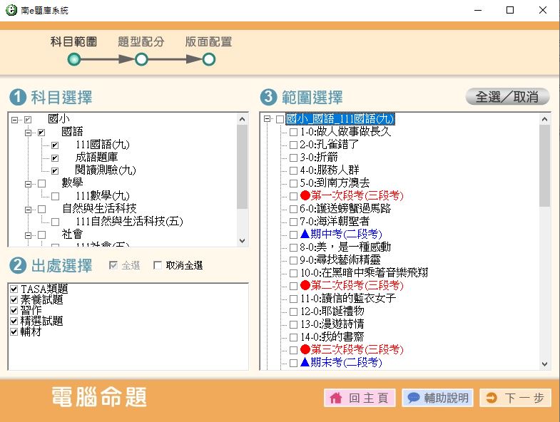Click the 科目範圍 step circle
The height and width of the screenshot is (422, 560).
pyautogui.click(x=73, y=59)
